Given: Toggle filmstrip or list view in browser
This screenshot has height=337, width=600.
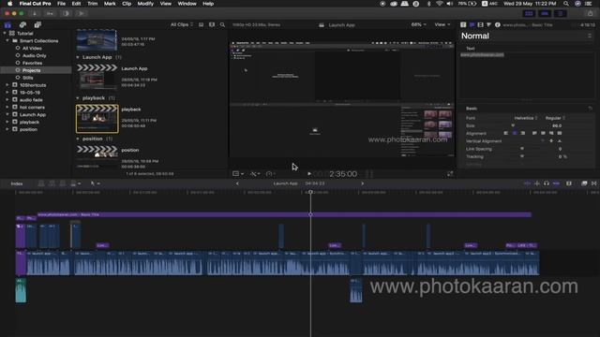Looking at the screenshot, I should pyautogui.click(x=202, y=25).
